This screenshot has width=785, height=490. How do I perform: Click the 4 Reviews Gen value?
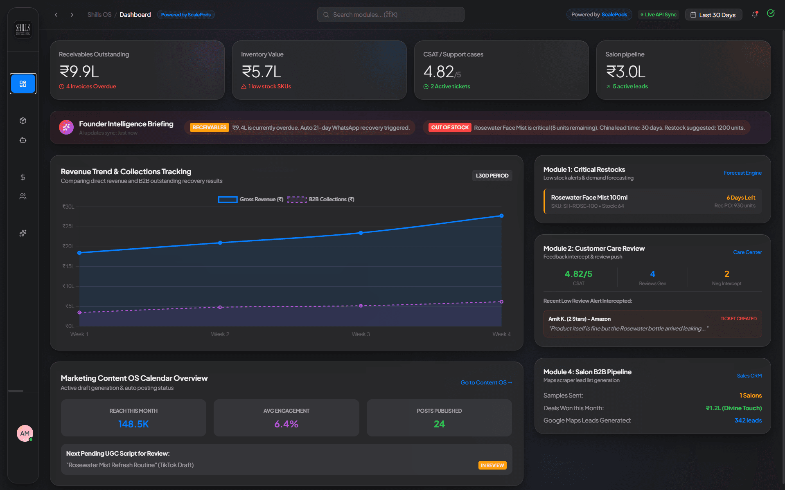652,274
